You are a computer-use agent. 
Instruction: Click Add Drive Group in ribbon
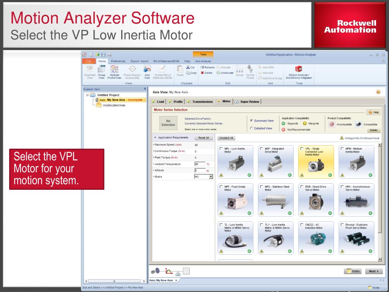[x=270, y=78]
